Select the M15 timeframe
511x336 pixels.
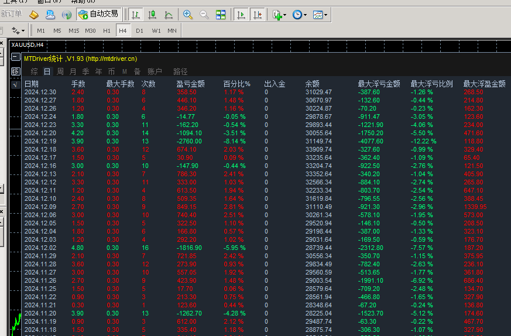click(x=74, y=30)
